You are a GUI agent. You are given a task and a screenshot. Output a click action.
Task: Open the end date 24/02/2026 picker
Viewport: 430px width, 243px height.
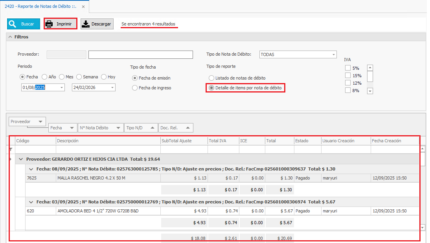coord(112,87)
